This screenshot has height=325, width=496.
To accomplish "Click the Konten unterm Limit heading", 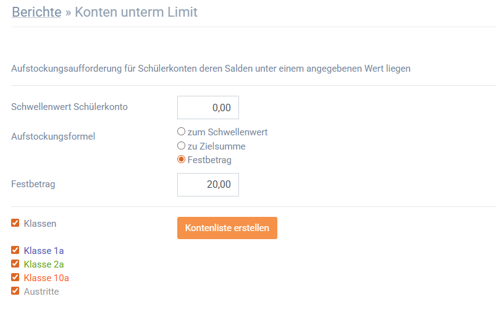I will coord(136,12).
